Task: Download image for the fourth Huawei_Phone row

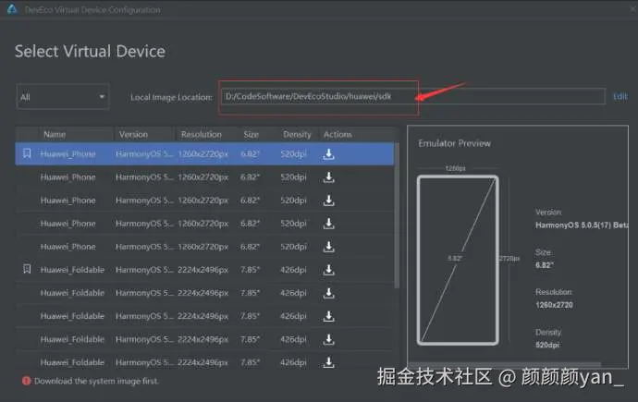Action: click(x=329, y=224)
